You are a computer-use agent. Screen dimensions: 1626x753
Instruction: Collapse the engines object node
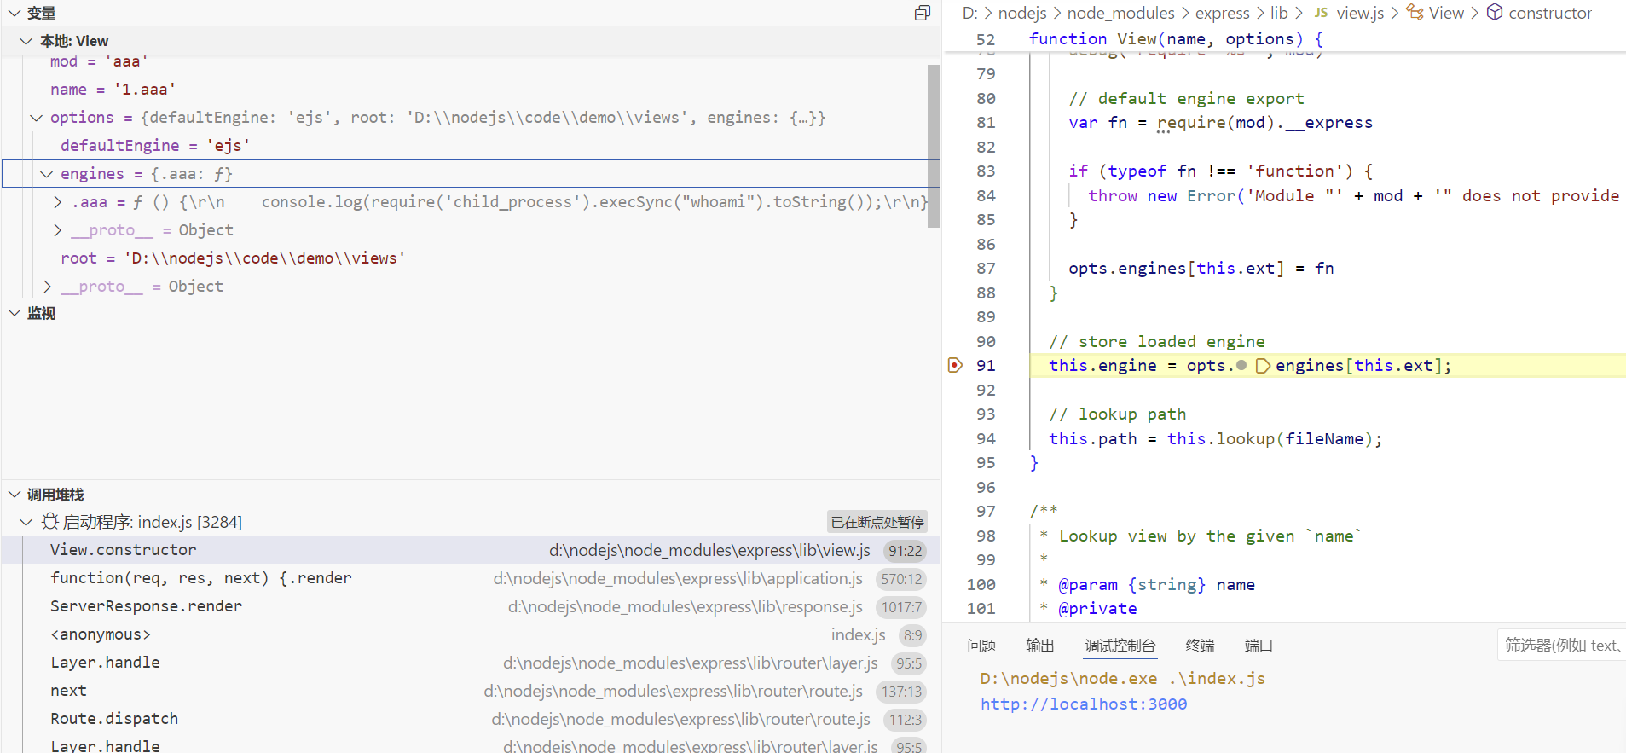coord(47,174)
